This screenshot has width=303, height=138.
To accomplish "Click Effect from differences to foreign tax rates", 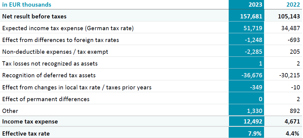I will [x=60, y=40].
